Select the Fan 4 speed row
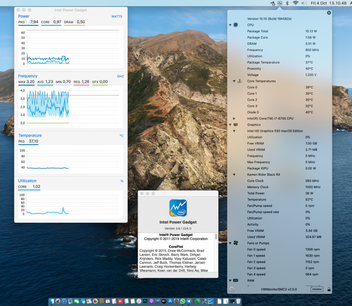This screenshot has width=352, height=306. 279,274
